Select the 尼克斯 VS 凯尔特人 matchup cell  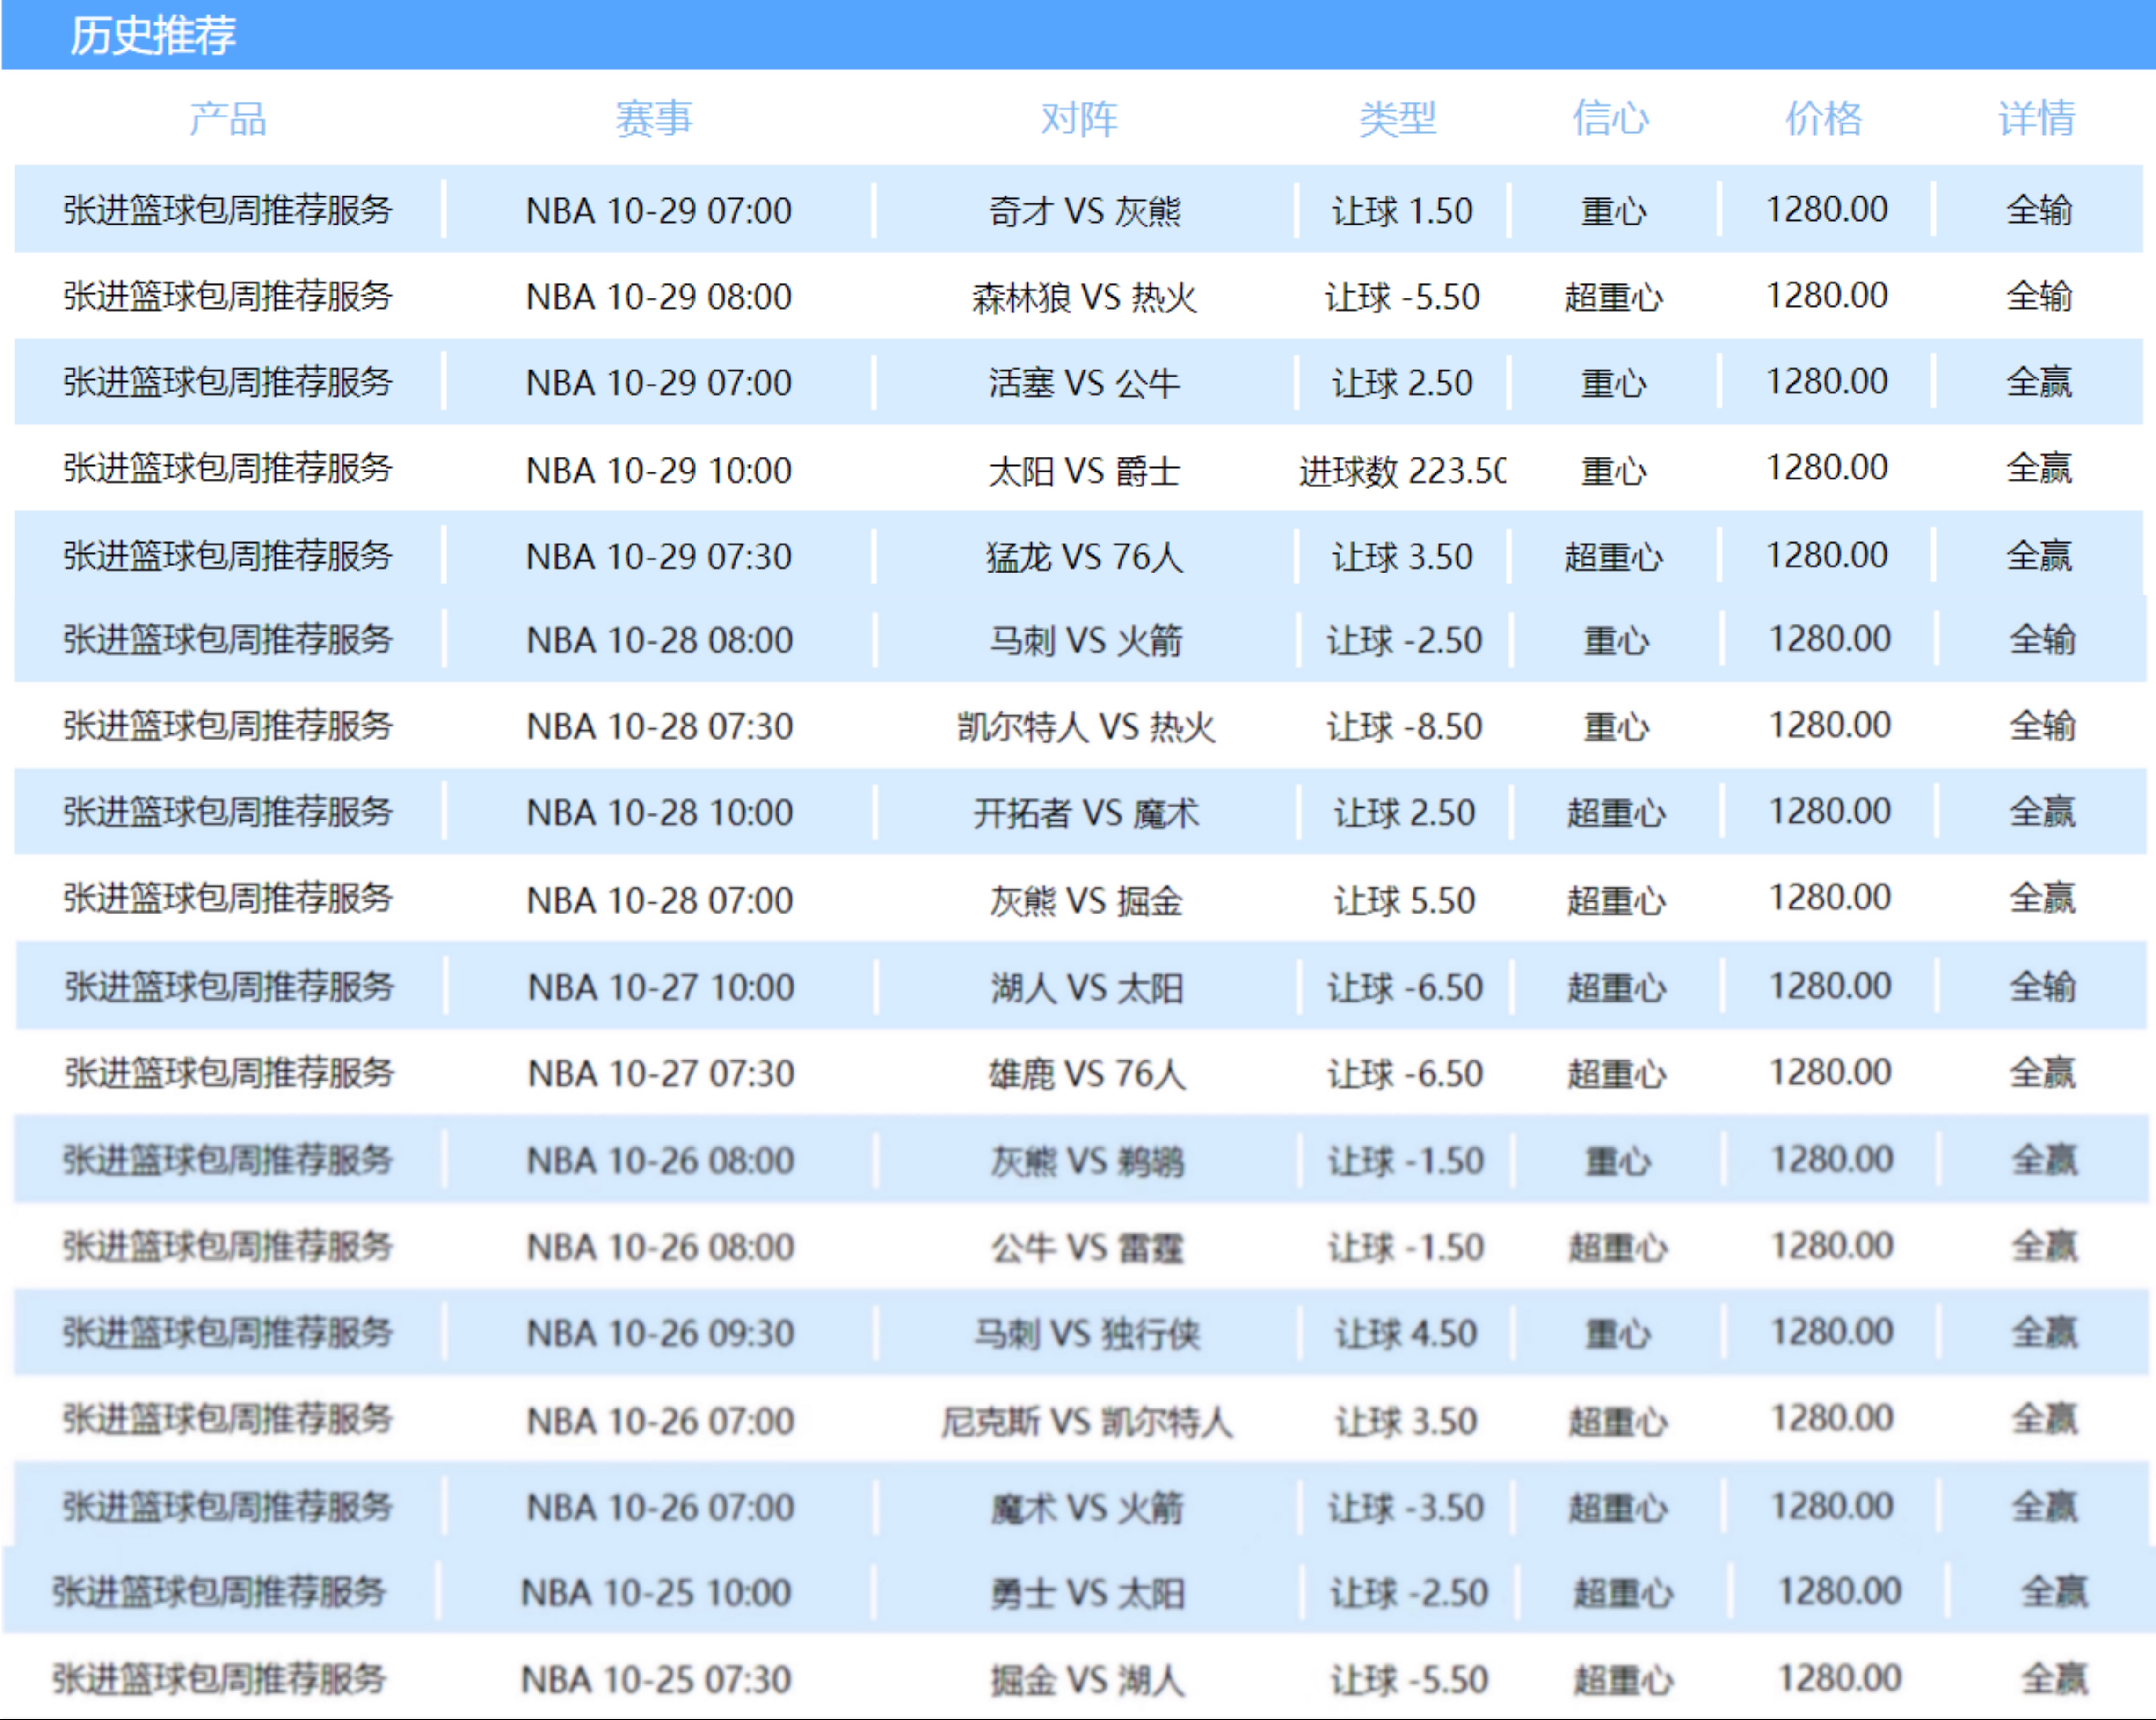click(x=1087, y=1421)
